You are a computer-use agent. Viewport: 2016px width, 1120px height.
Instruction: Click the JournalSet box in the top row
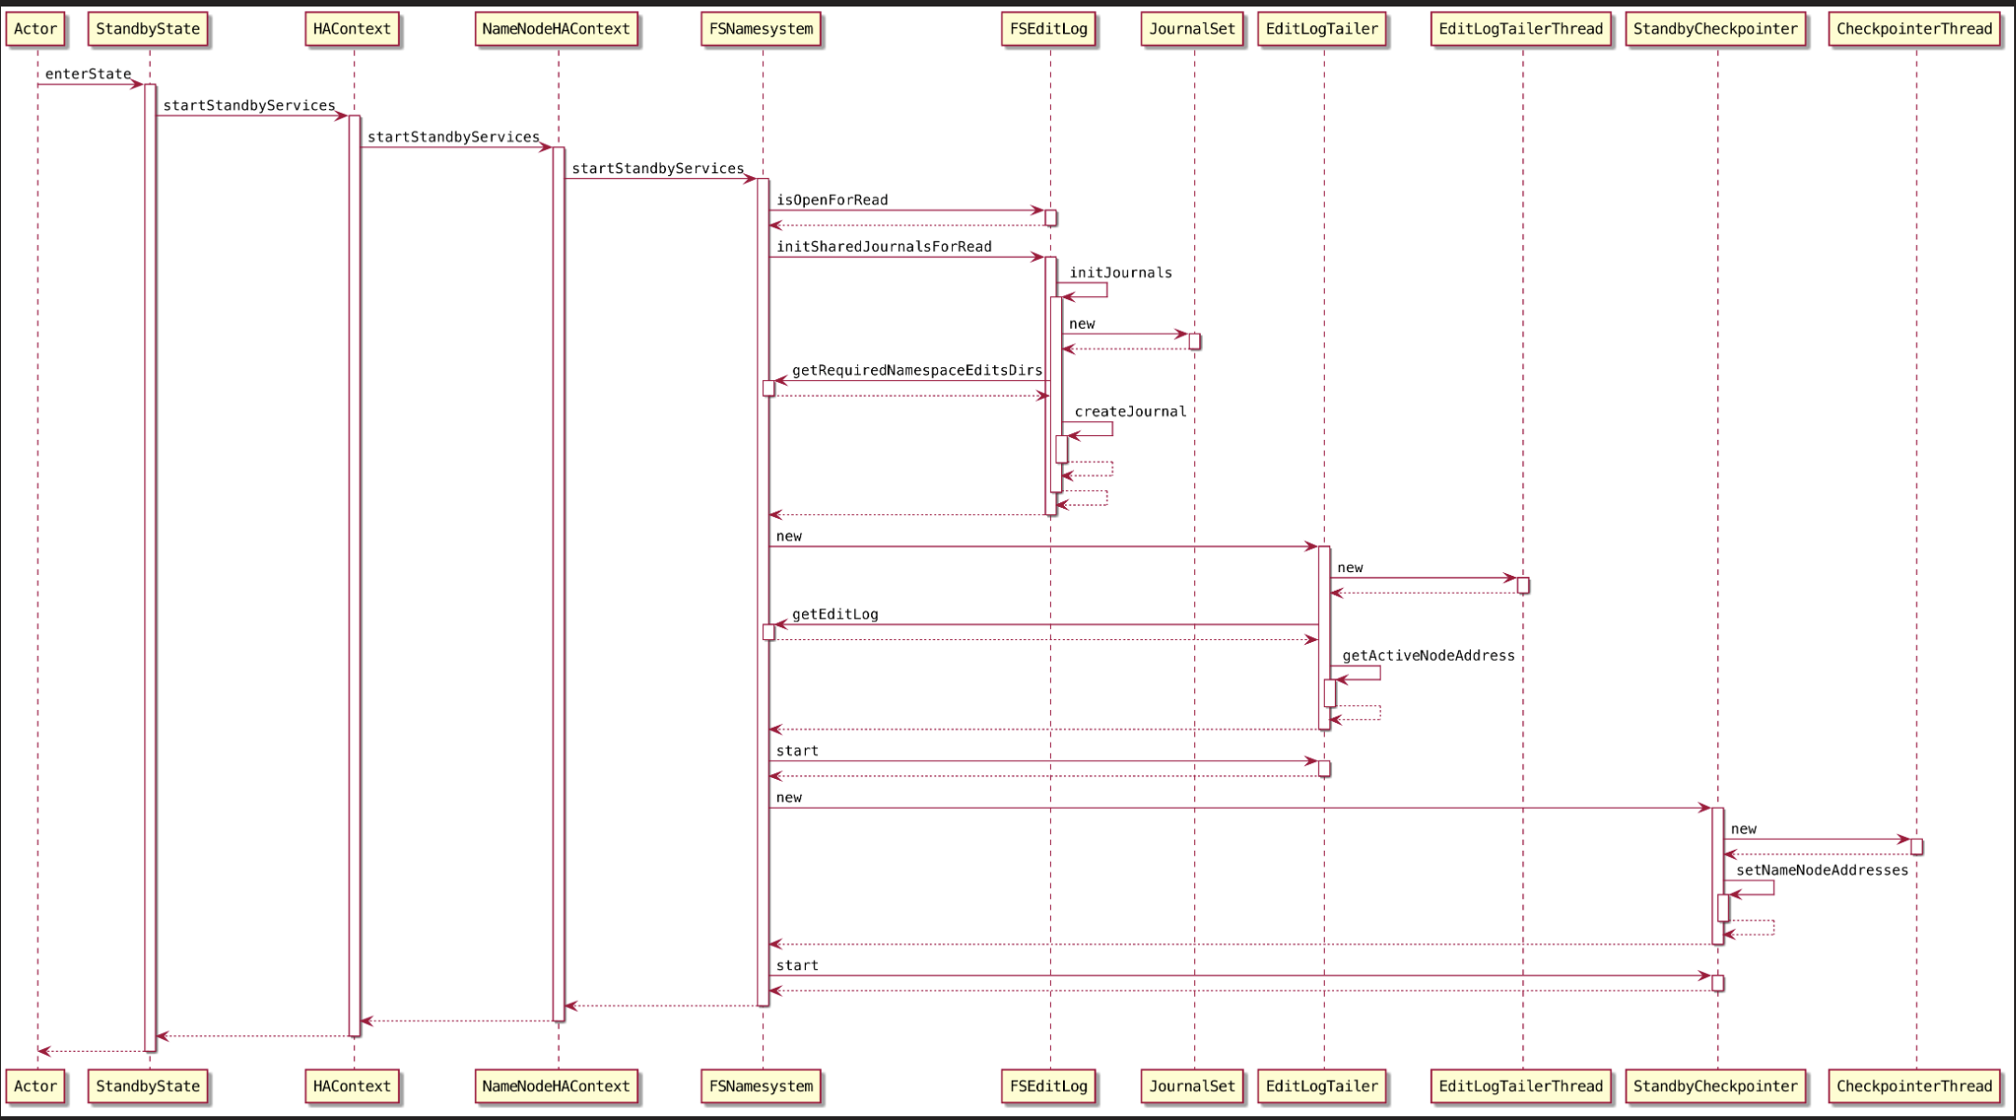1192,29
